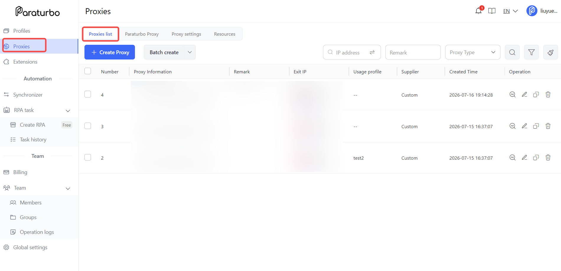Go to Proxies in sidebar
The image size is (561, 271).
(x=39, y=46)
